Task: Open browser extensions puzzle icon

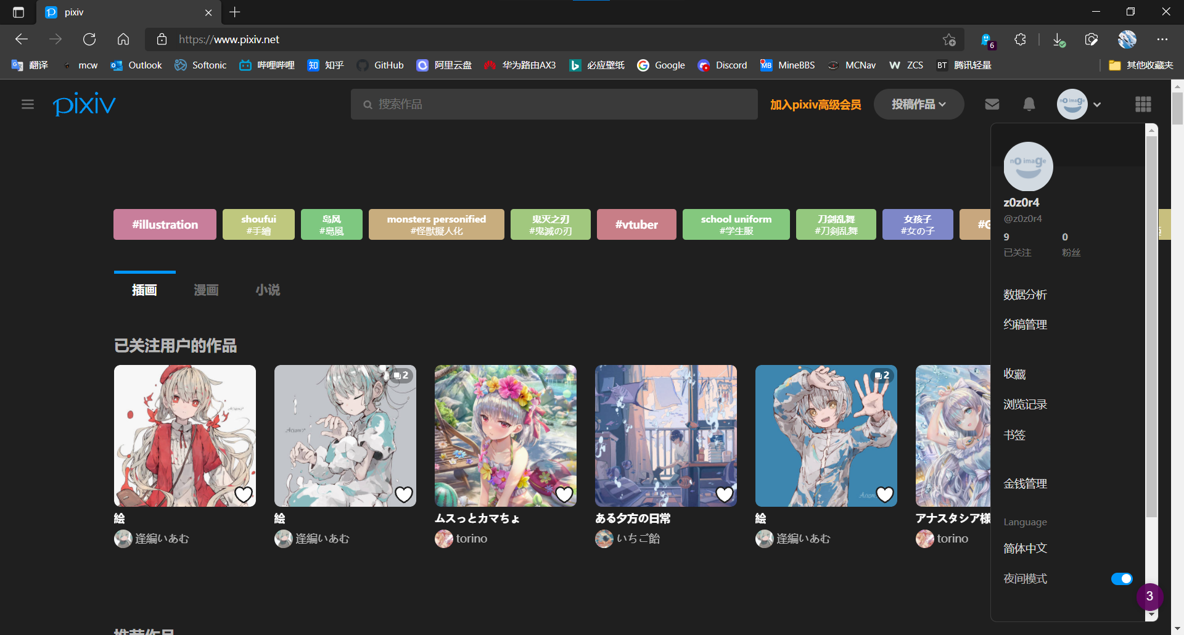Action: pyautogui.click(x=1020, y=39)
